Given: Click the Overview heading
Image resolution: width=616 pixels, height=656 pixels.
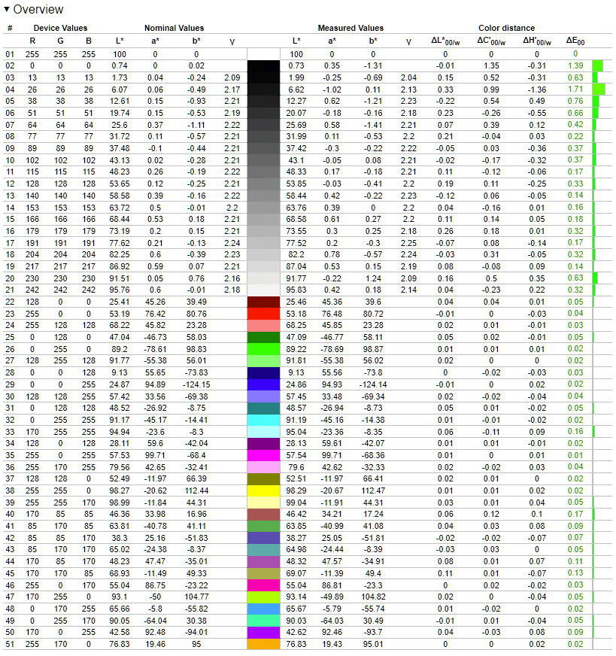Looking at the screenshot, I should [x=38, y=9].
